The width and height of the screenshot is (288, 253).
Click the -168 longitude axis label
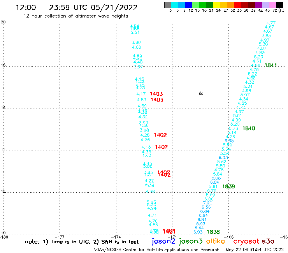pos(229,237)
